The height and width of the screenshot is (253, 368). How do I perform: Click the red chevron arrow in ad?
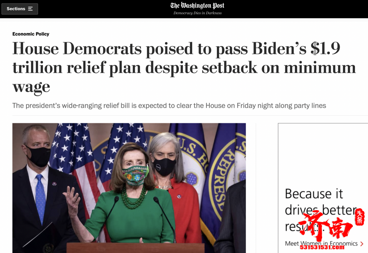point(362,244)
